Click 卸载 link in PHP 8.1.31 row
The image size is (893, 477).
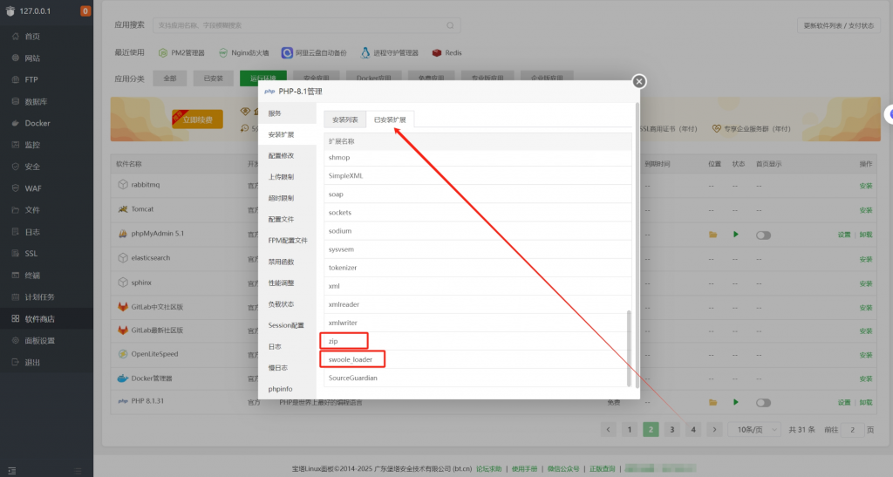[866, 402]
